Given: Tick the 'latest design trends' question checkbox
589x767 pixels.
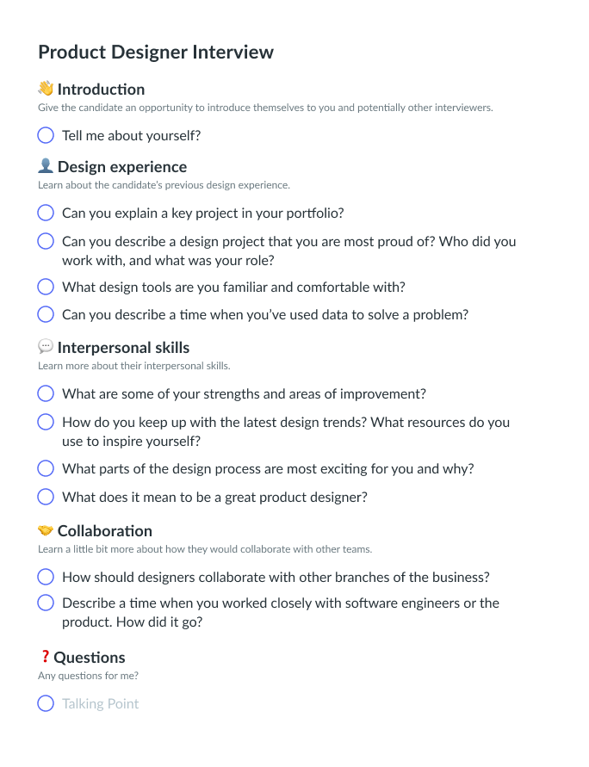Looking at the screenshot, I should (x=46, y=422).
